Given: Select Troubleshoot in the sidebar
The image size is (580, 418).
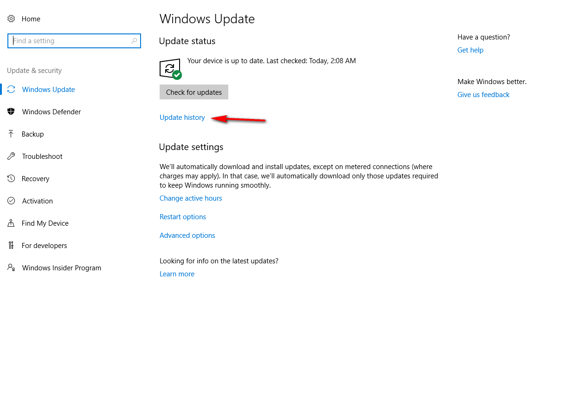Looking at the screenshot, I should 42,157.
